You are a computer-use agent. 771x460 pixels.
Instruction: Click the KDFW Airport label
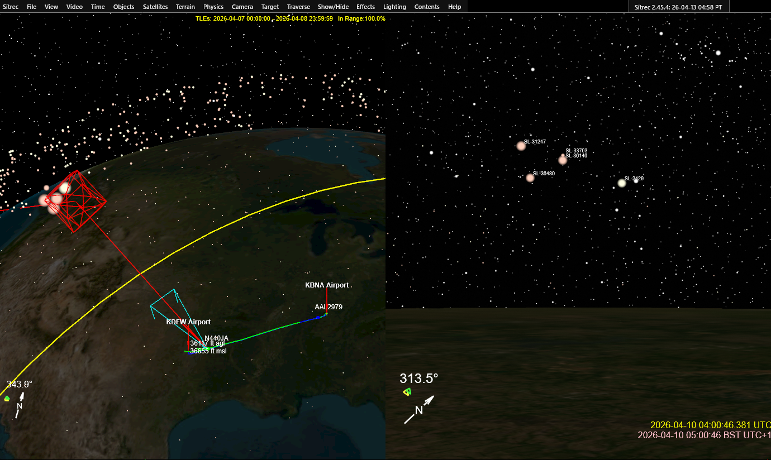(x=188, y=322)
